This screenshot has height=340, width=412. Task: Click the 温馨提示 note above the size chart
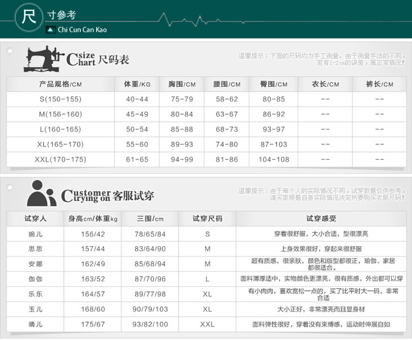321,59
